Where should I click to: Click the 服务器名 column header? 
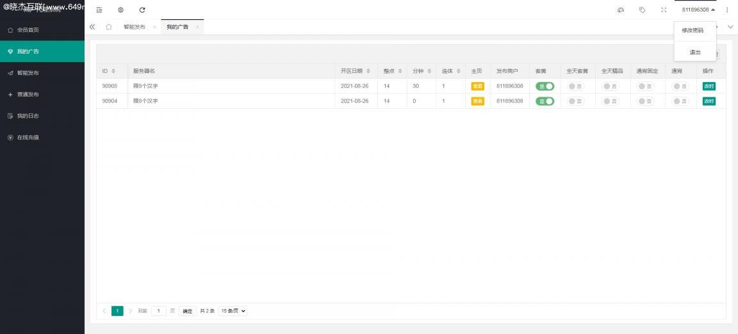(144, 71)
